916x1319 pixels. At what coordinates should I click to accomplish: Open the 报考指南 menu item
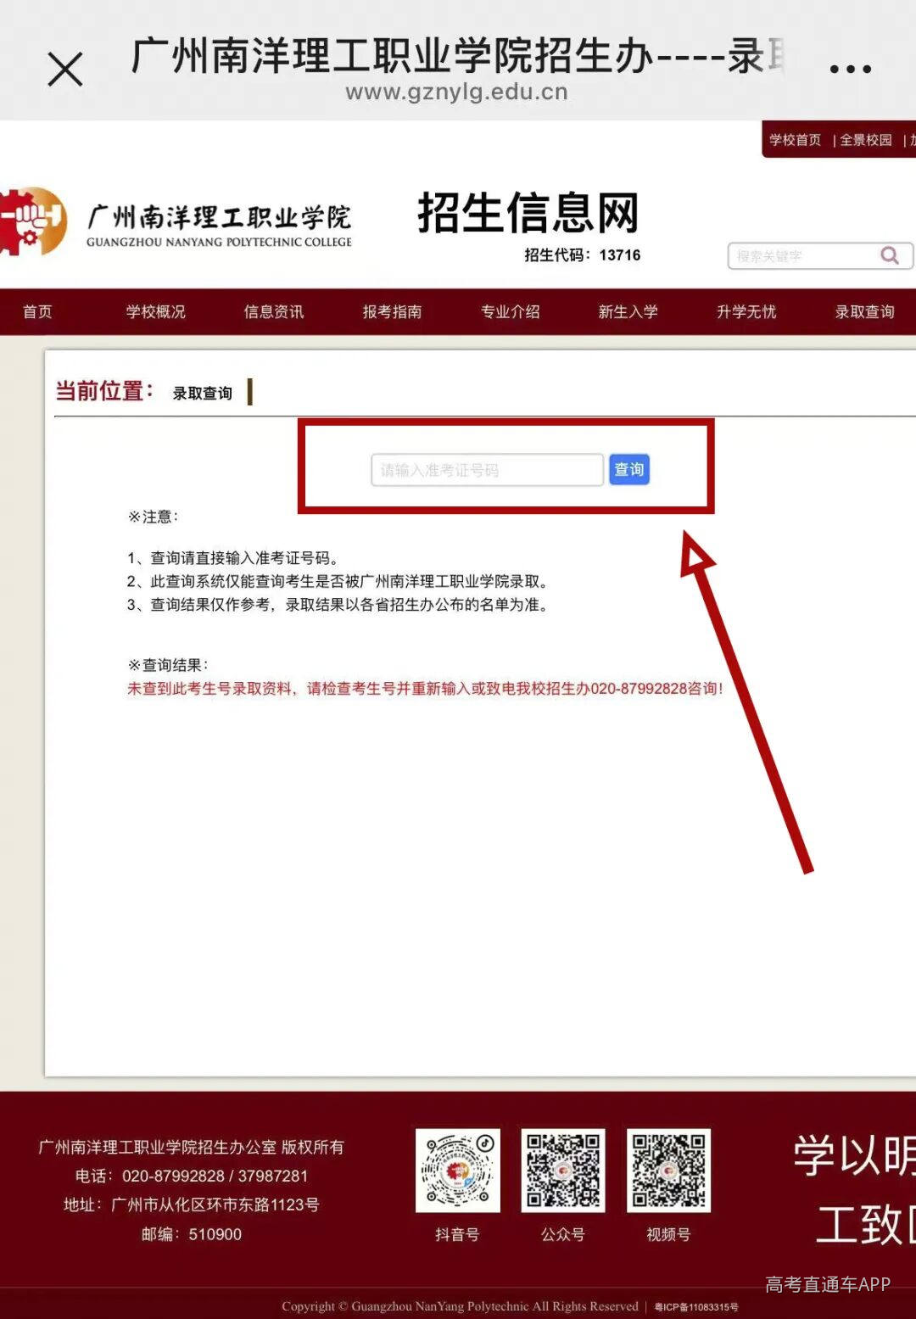(x=392, y=311)
